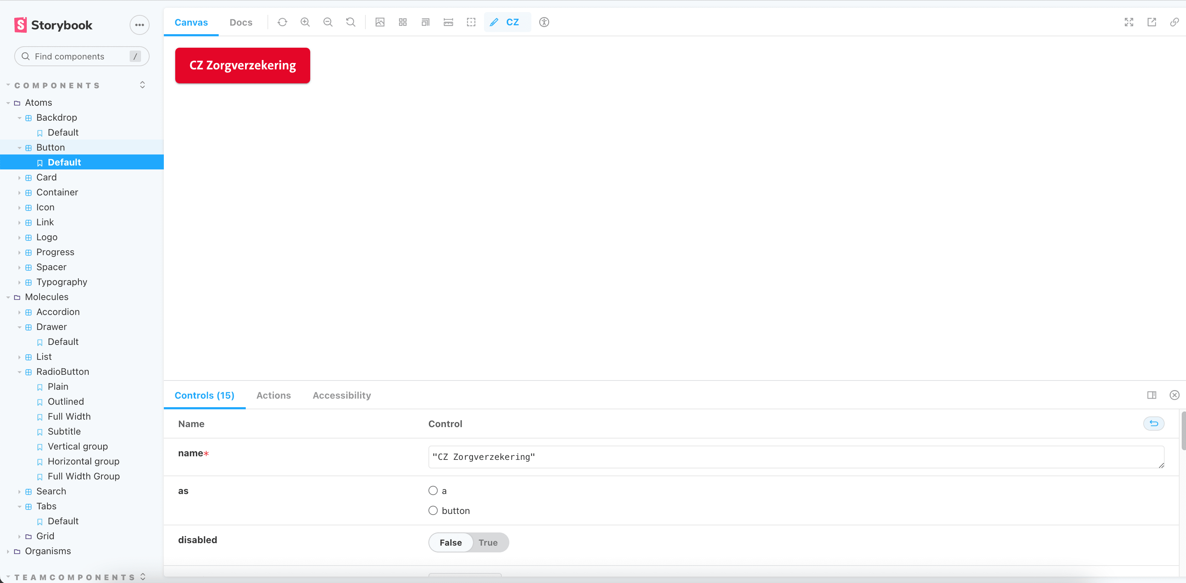Click the remount component refresh icon
Image resolution: width=1186 pixels, height=583 pixels.
click(x=282, y=22)
